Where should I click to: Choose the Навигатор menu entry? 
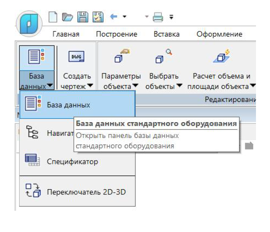coord(47,133)
